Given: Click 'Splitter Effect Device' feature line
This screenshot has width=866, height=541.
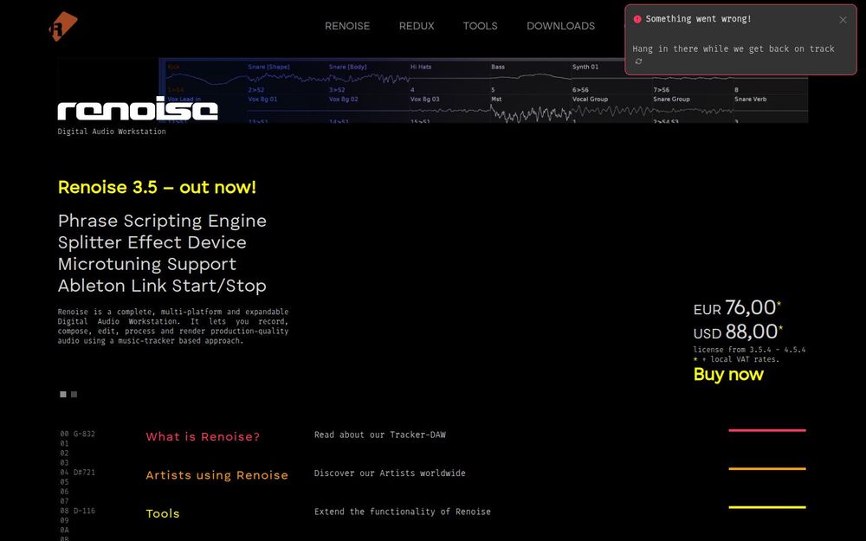Looking at the screenshot, I should pos(152,242).
